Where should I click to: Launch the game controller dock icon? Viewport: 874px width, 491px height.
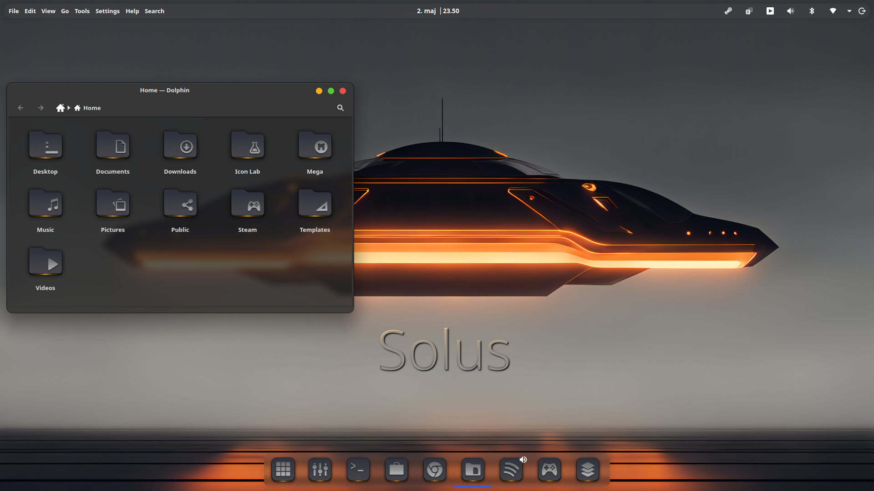549,470
